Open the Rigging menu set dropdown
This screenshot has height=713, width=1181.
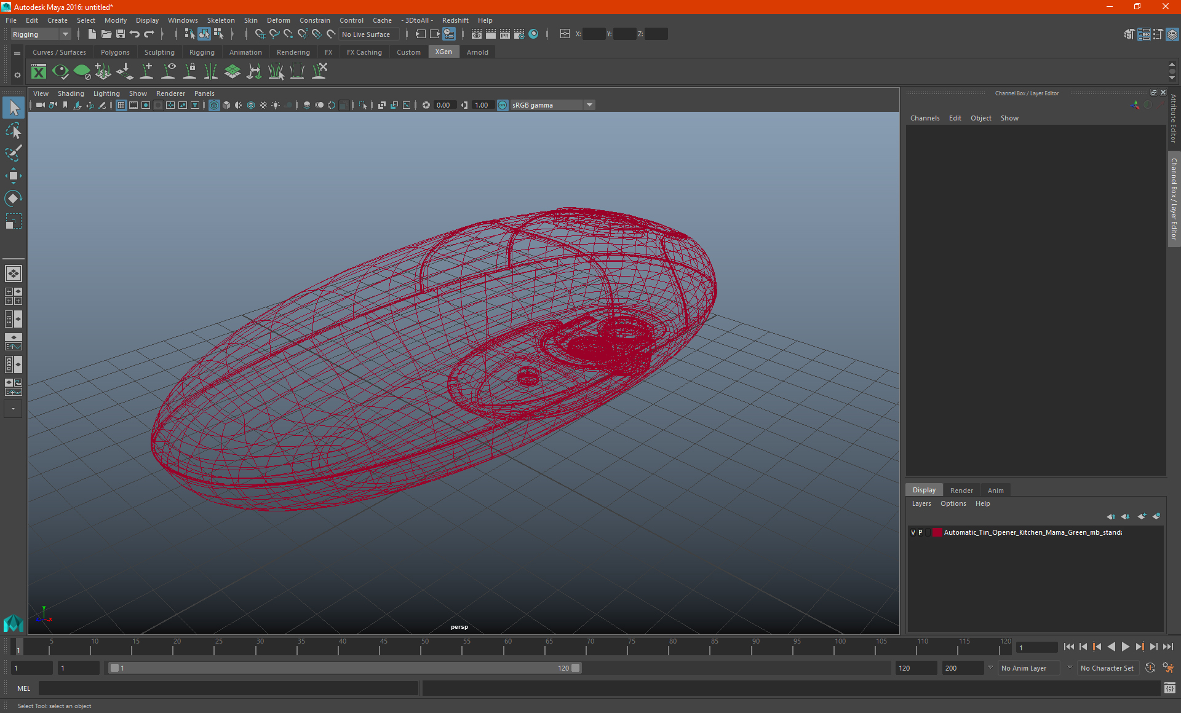click(x=41, y=34)
